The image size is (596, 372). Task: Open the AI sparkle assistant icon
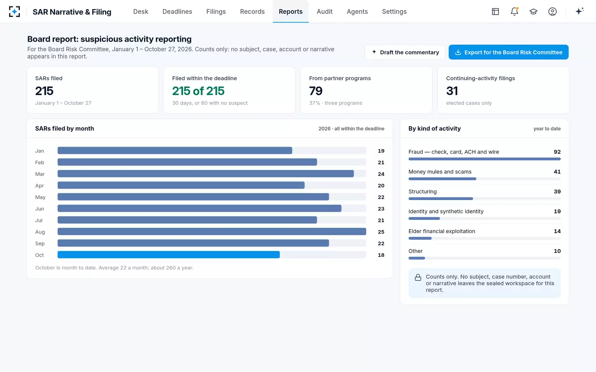coord(579,11)
